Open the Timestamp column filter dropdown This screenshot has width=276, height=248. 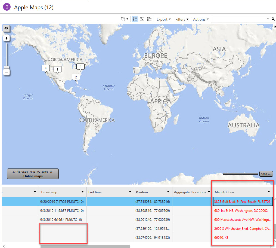point(83,192)
